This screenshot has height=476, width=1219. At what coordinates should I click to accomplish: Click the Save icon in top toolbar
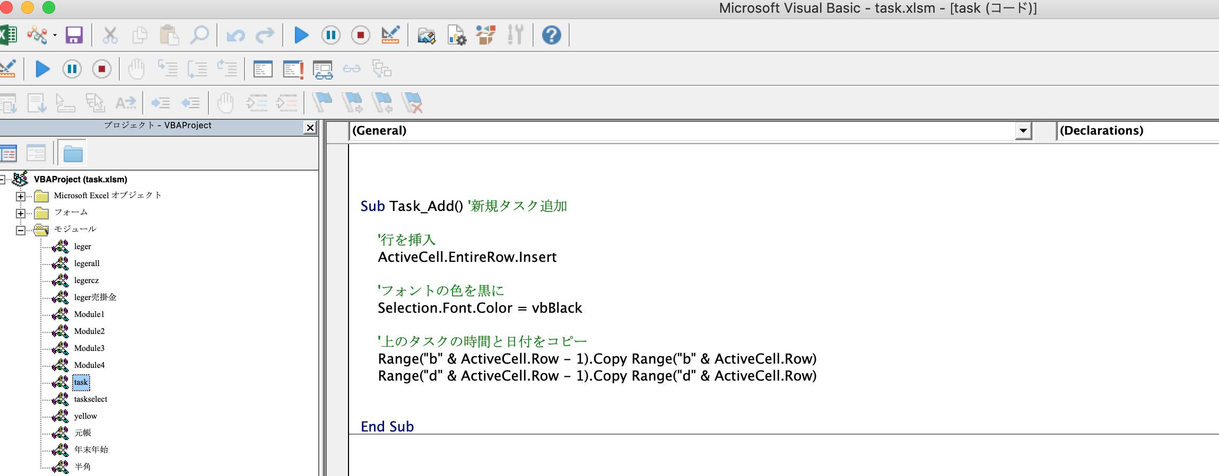point(74,36)
